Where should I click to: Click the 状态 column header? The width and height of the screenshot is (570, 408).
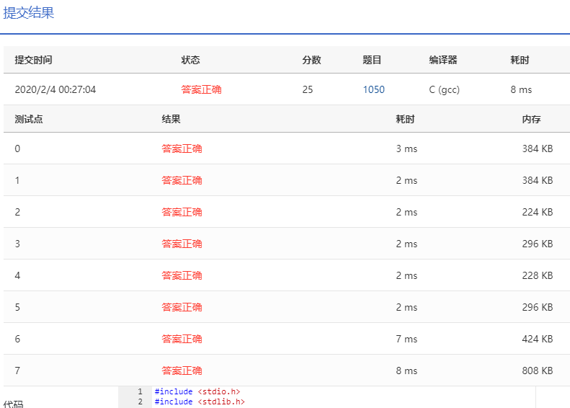tap(191, 60)
